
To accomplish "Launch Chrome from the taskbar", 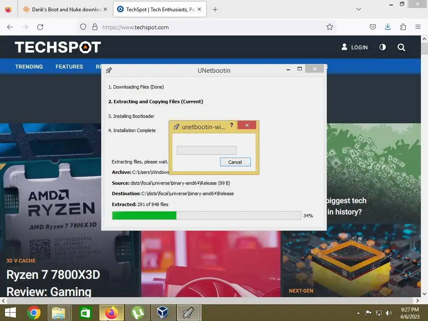I will (34, 313).
